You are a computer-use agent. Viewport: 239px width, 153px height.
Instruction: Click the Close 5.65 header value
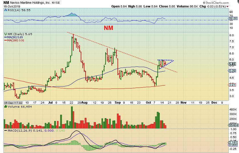pyautogui.click(x=167, y=6)
